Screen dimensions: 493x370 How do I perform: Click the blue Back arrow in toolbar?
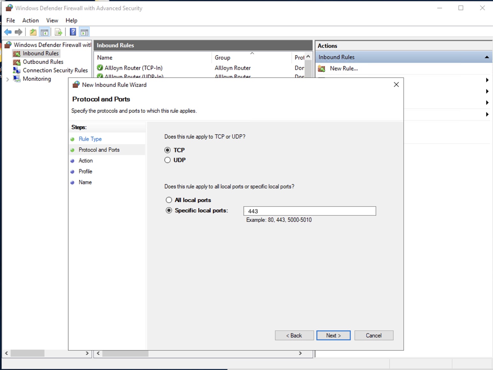pyautogui.click(x=8, y=32)
